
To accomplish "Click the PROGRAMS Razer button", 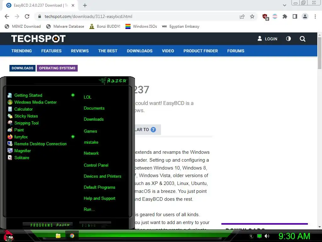I will tap(48, 225).
